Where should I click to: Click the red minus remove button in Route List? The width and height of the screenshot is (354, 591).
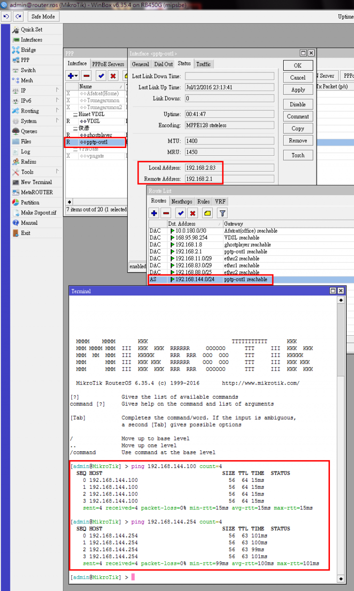(x=166, y=213)
